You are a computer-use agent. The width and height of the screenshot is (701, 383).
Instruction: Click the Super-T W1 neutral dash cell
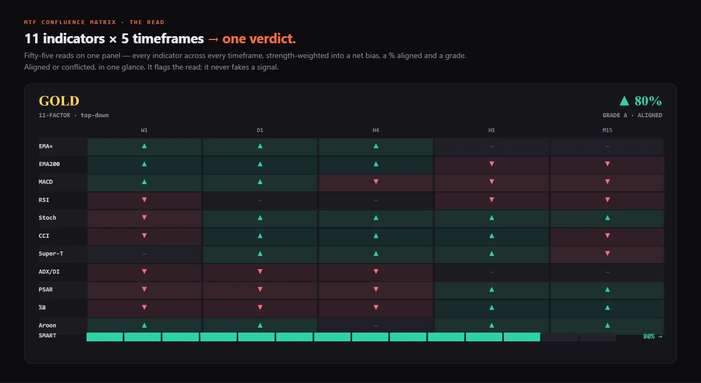point(144,254)
